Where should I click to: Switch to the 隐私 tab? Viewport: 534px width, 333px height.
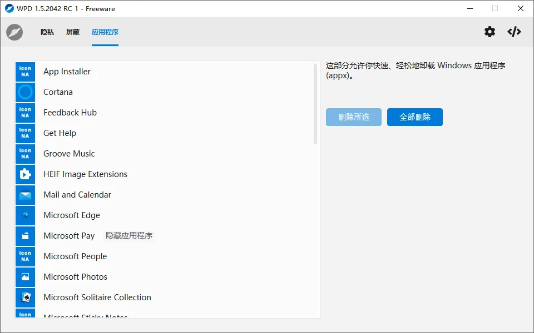[x=47, y=32]
